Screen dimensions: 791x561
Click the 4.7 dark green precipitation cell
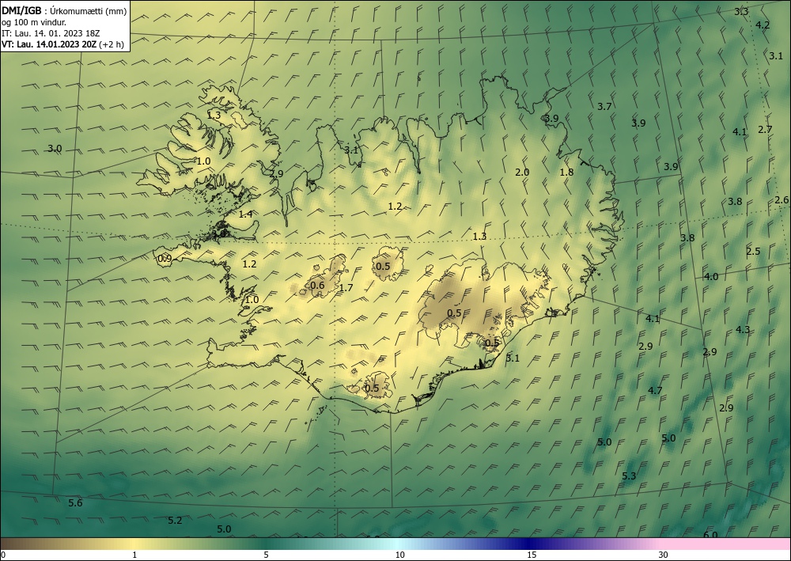tap(655, 390)
